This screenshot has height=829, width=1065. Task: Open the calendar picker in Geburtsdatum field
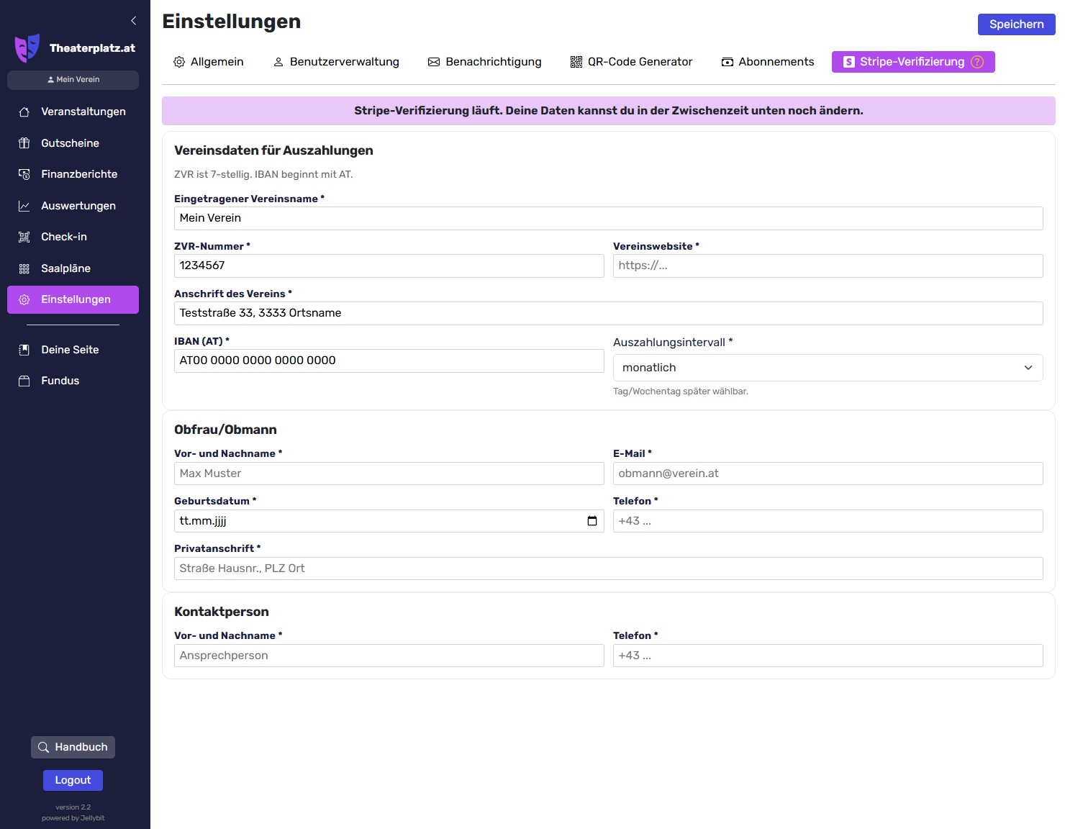pyautogui.click(x=592, y=521)
